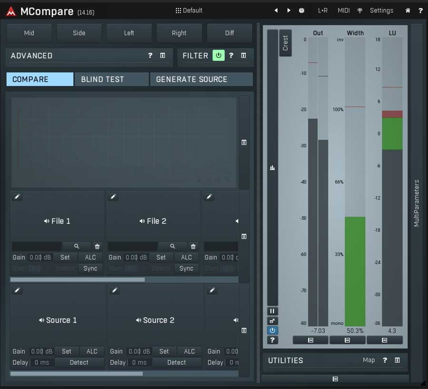Open help for ADVANCED section

pyautogui.click(x=150, y=56)
